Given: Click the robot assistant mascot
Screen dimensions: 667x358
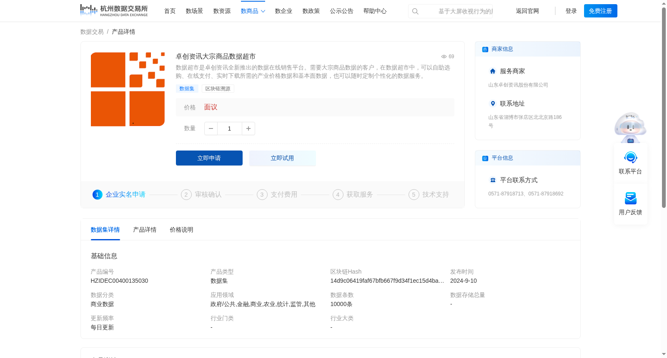Looking at the screenshot, I should click(630, 127).
